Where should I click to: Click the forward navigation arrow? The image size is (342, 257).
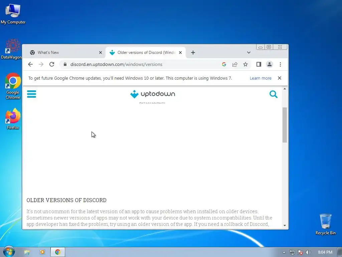(x=41, y=64)
